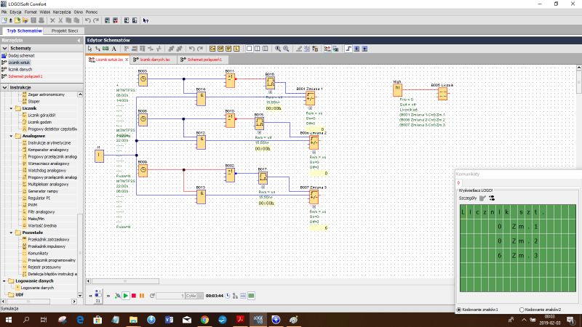Toggle the network simulation icon

235,296
